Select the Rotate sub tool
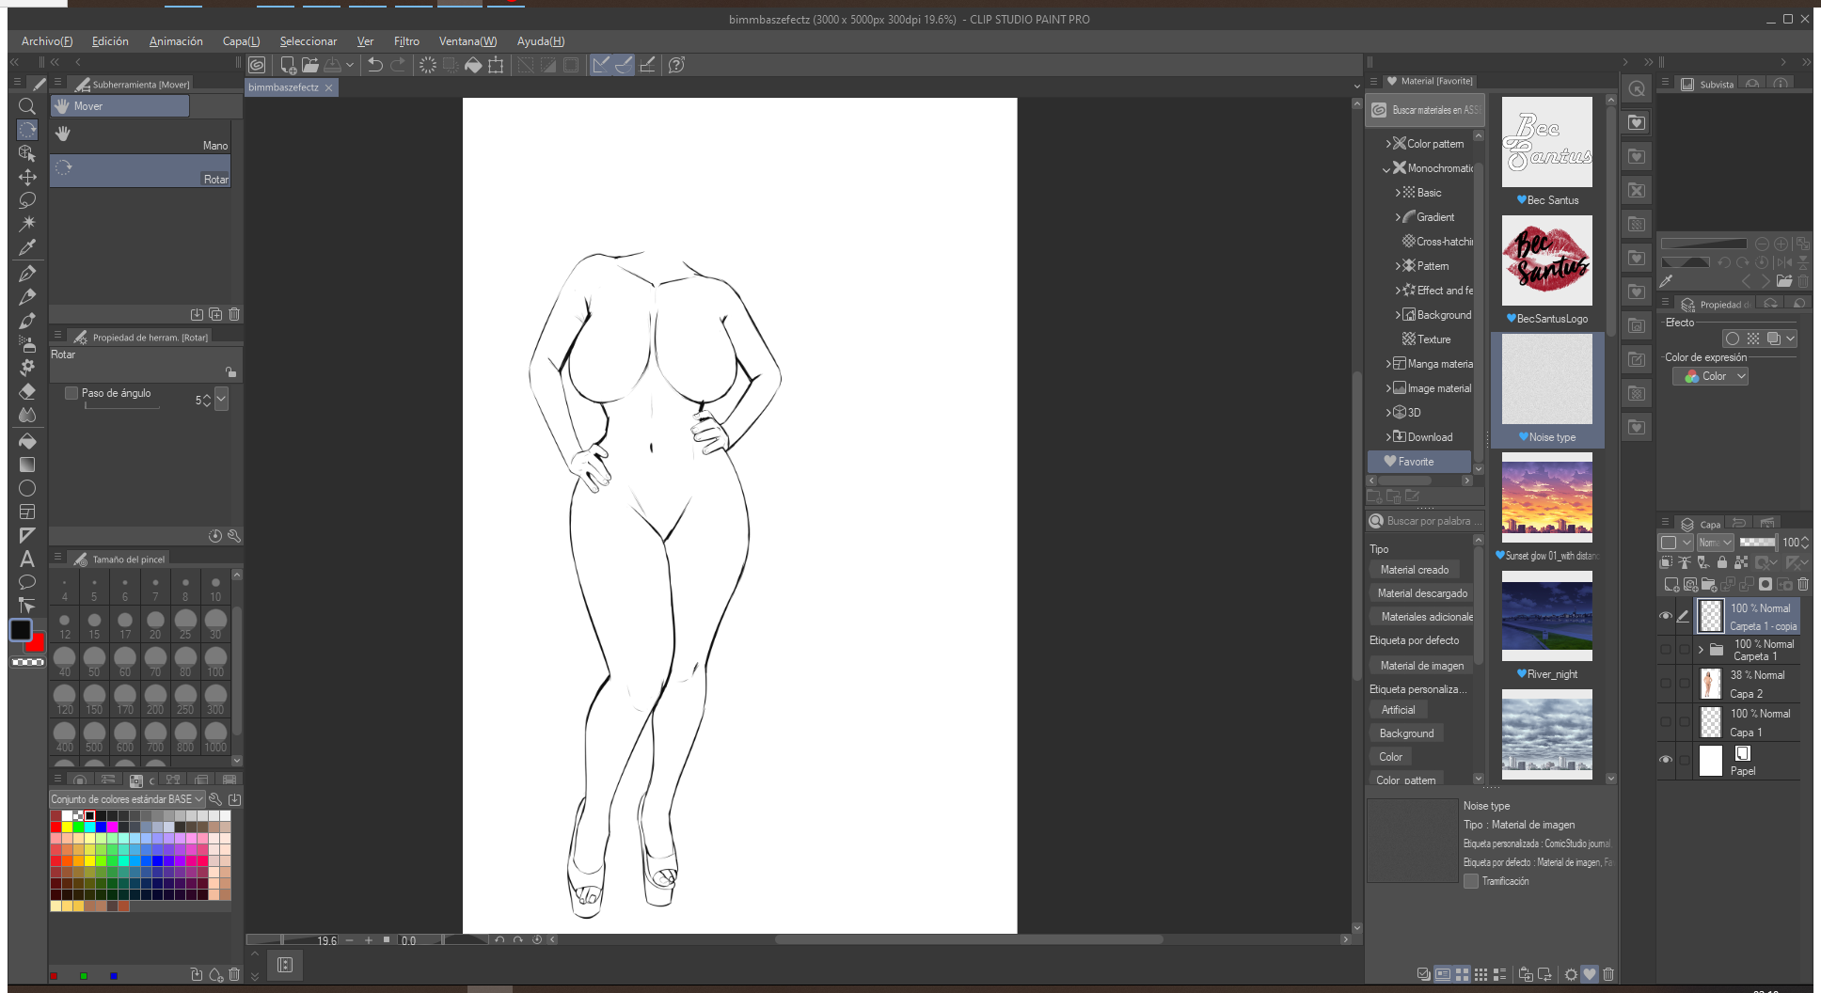This screenshot has height=993, width=1821. pyautogui.click(x=140, y=171)
